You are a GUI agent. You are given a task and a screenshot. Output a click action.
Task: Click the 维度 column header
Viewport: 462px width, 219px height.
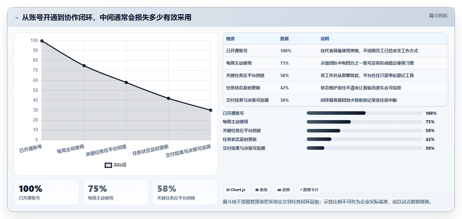click(230, 39)
